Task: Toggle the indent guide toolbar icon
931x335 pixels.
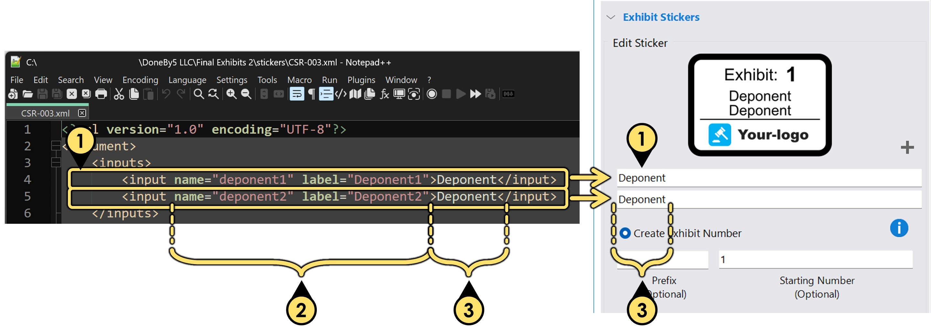Action: pos(325,94)
